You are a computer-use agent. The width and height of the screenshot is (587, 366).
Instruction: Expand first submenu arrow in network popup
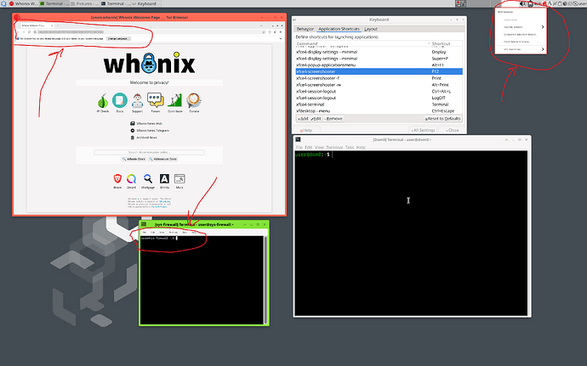click(543, 27)
